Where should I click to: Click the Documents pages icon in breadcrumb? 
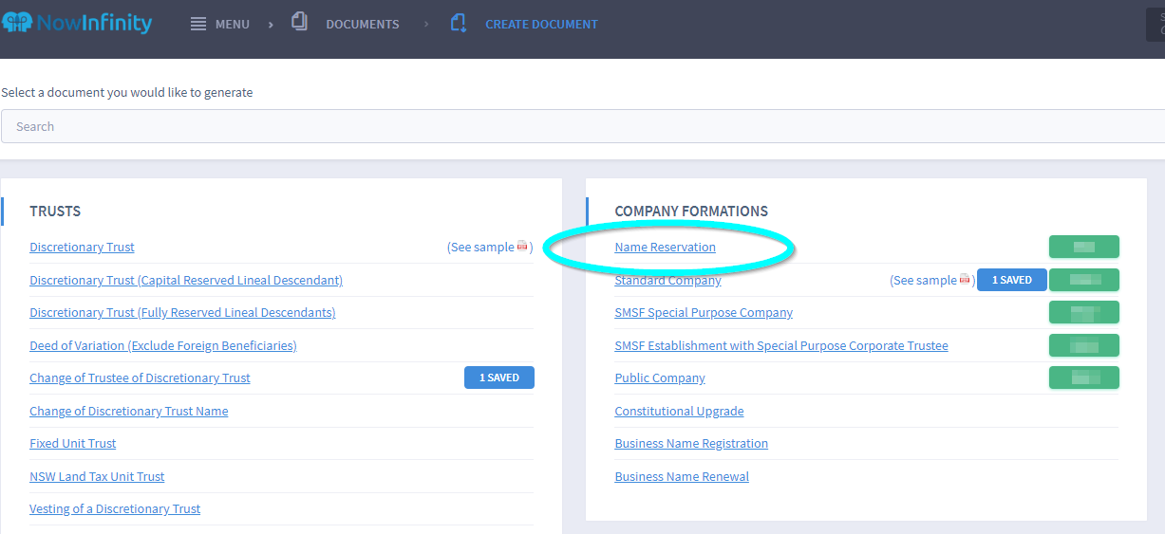tap(300, 23)
